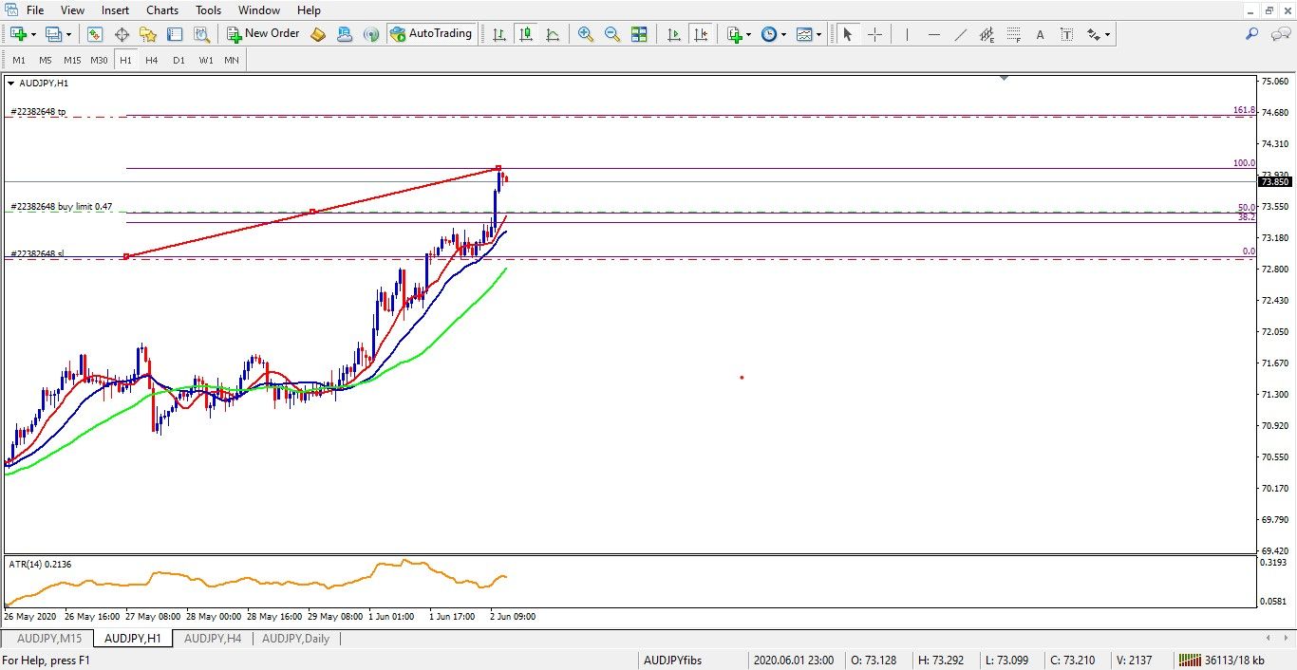1297x670 pixels.
Task: Click the signals broadcast icon
Action: (x=371, y=34)
